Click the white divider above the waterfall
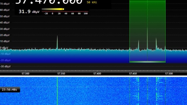187x105 pixels. (x=93, y=76)
